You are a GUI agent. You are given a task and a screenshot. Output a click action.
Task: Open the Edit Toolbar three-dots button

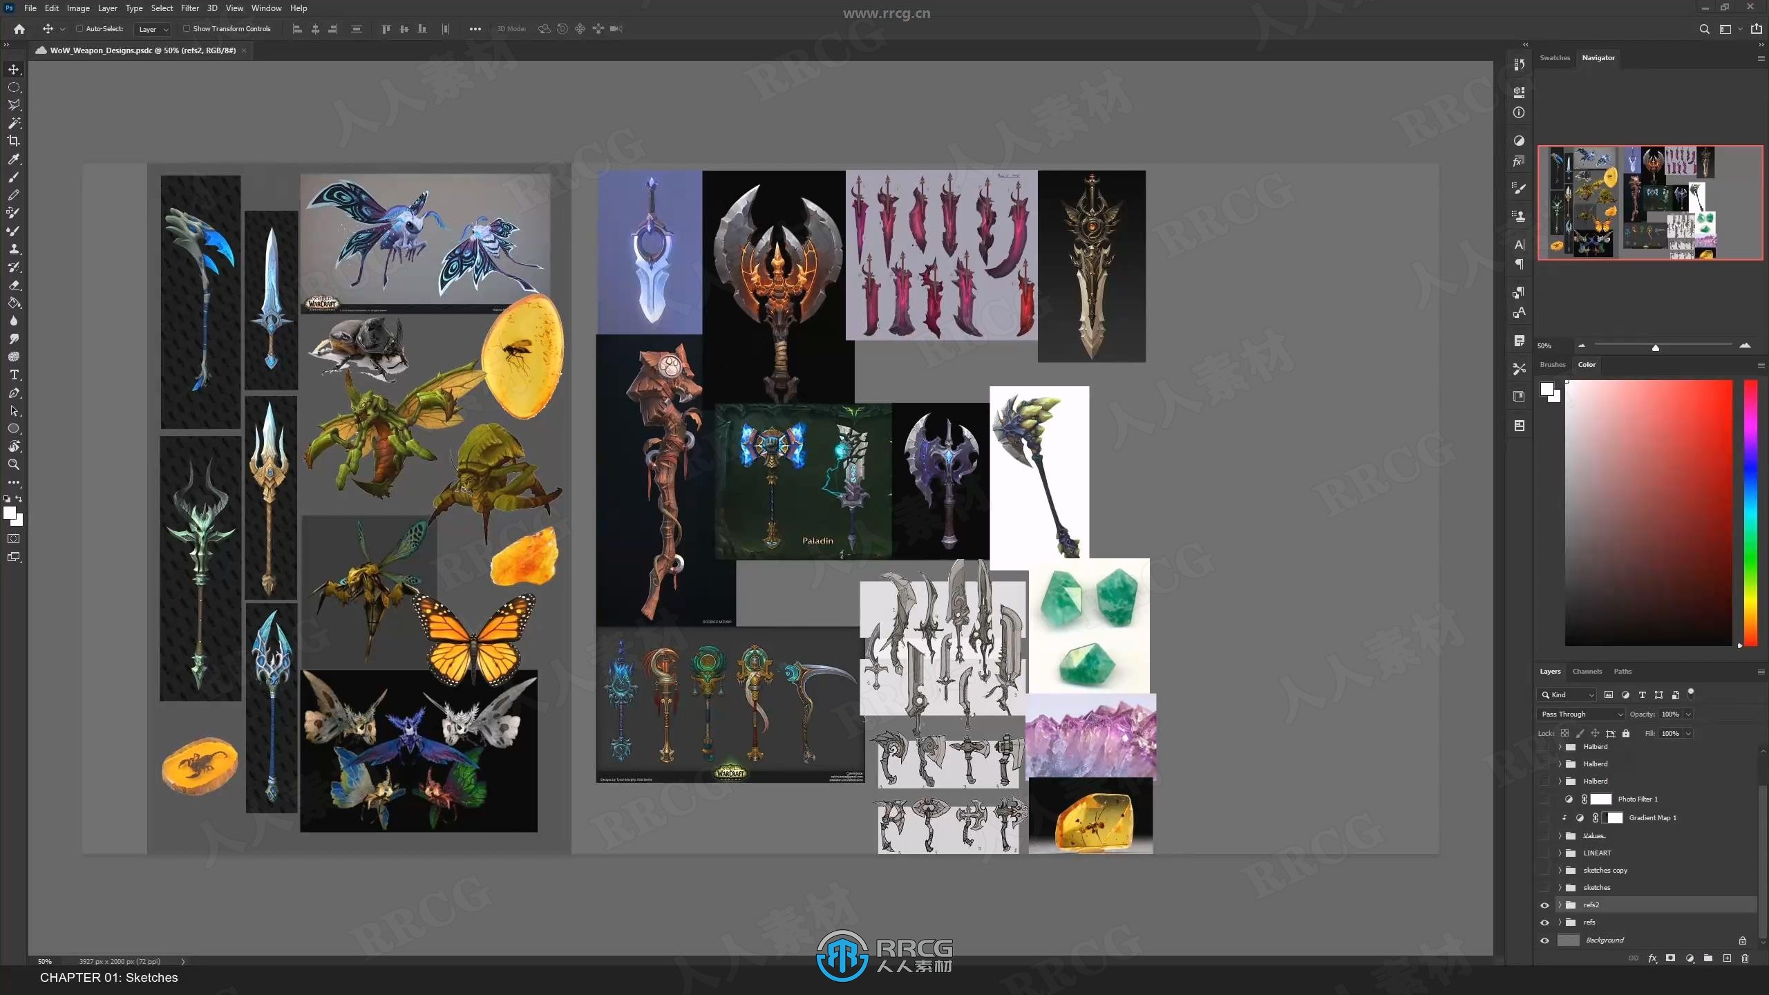[14, 482]
